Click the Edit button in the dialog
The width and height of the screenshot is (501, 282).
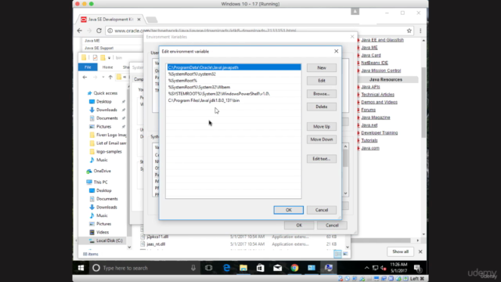tap(322, 81)
